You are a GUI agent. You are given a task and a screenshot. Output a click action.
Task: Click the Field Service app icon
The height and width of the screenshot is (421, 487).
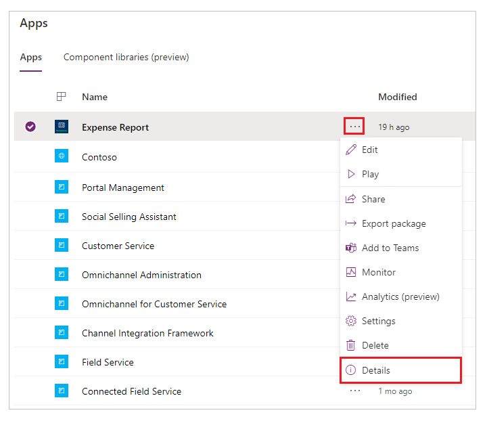(62, 361)
